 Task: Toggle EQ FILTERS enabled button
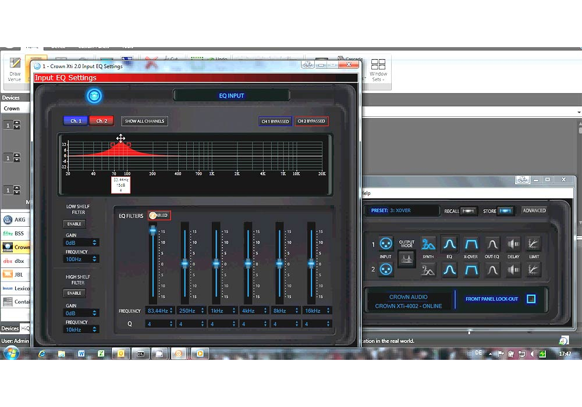pyautogui.click(x=159, y=215)
